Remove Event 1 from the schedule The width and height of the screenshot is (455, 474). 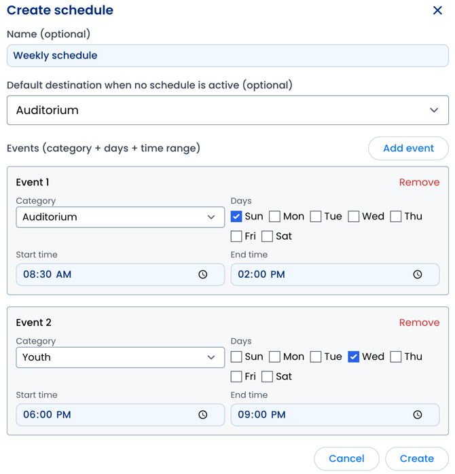[x=419, y=182]
